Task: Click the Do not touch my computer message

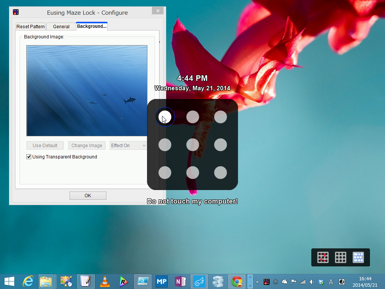Action: [x=192, y=201]
